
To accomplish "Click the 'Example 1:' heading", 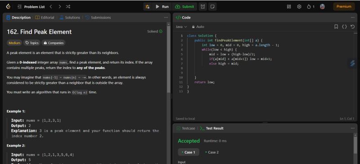I will point(16,111).
